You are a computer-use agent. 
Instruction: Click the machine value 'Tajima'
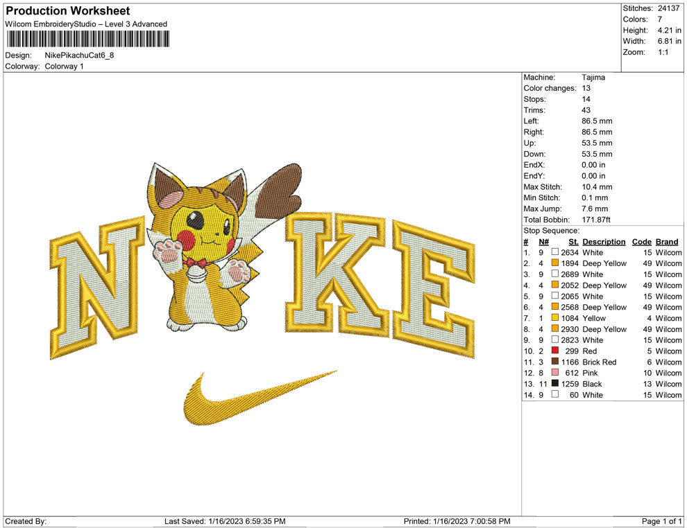[x=593, y=77]
